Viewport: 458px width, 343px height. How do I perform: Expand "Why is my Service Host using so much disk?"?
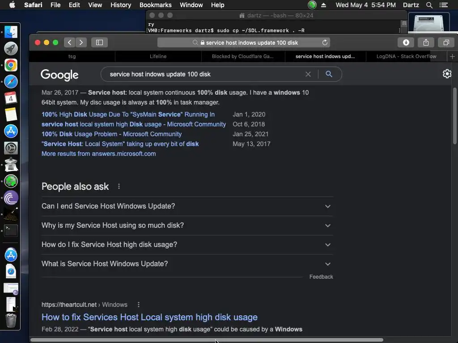tap(187, 226)
